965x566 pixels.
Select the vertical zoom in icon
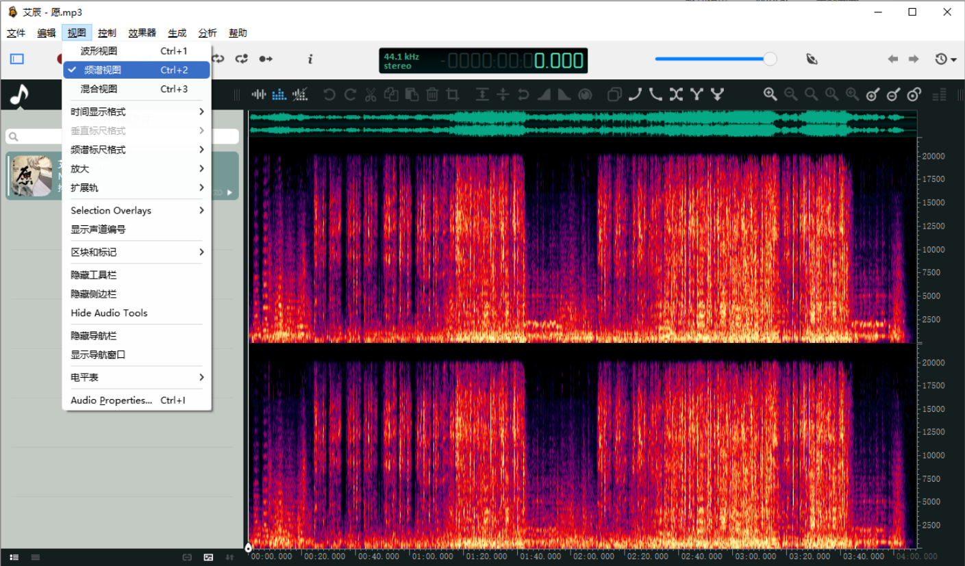872,94
